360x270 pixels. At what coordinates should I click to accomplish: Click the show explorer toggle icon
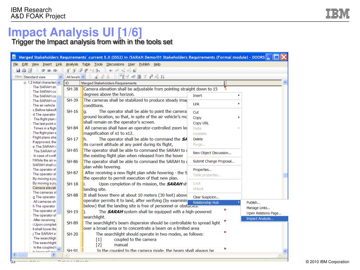point(122,77)
